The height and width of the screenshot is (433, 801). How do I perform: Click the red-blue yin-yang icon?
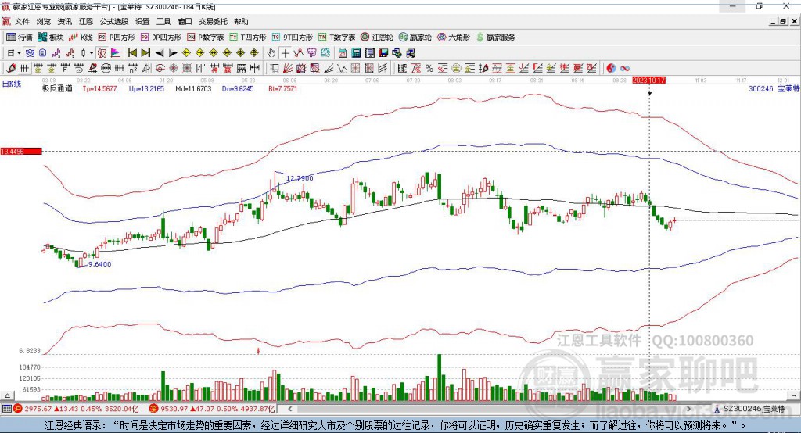(x=611, y=69)
